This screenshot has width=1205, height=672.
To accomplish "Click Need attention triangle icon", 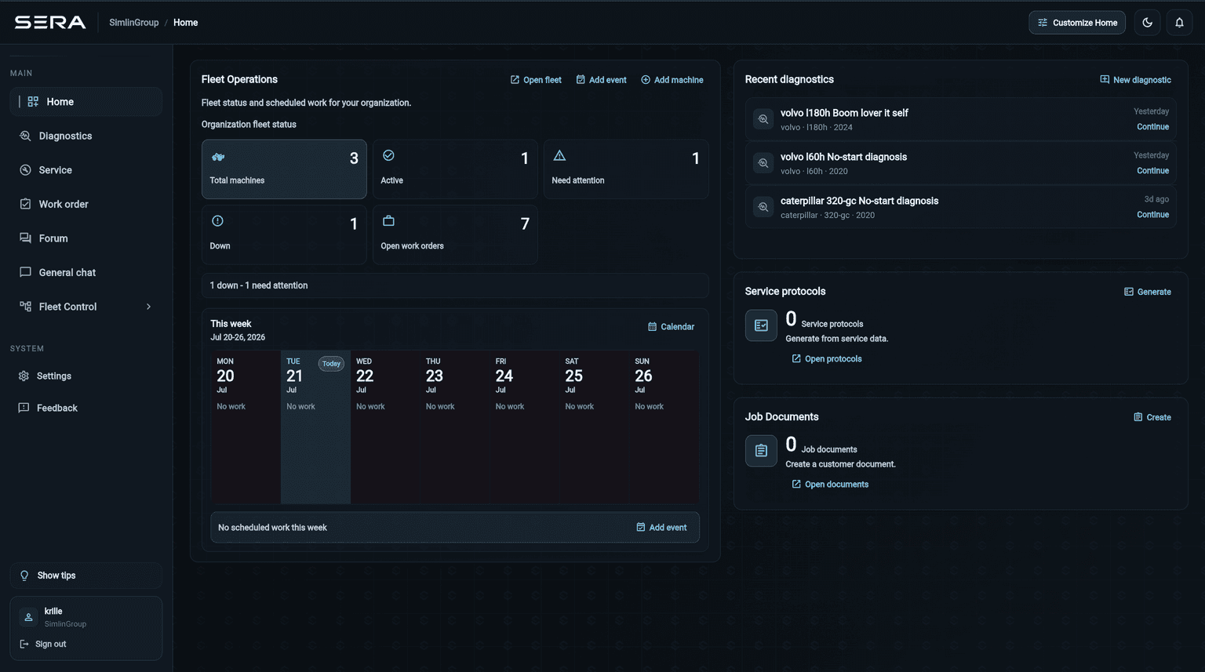I will click(x=559, y=155).
